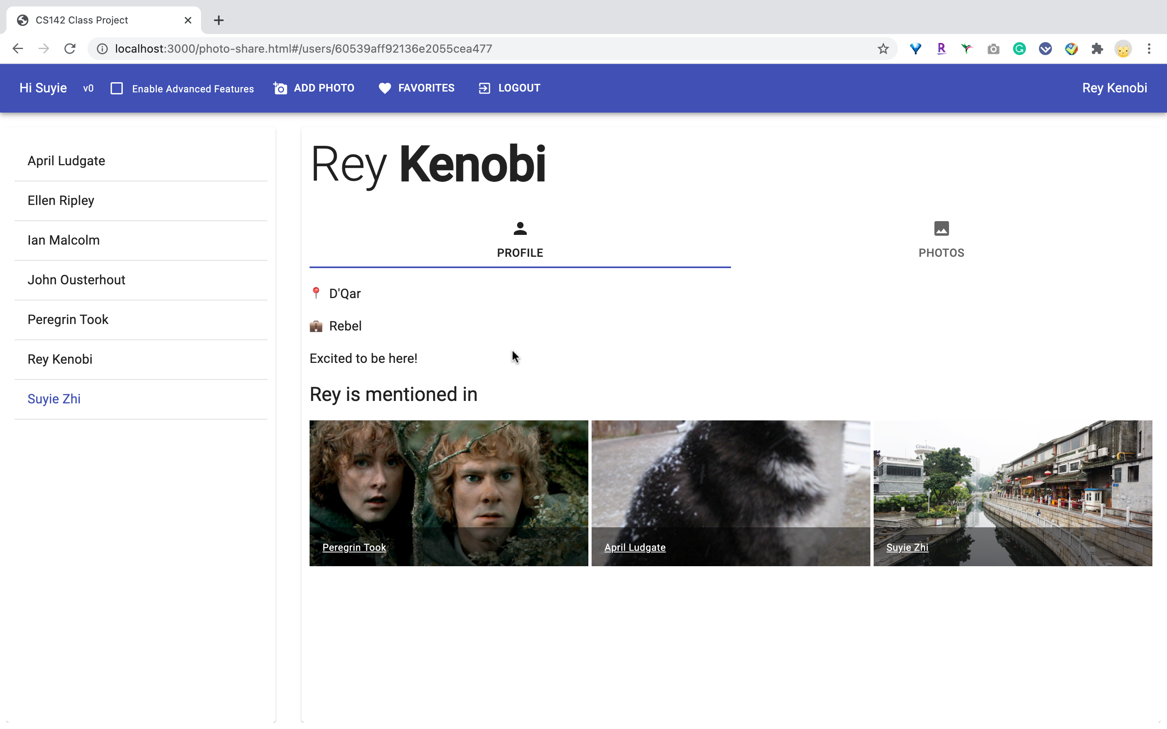Follow the Suyie Zhi photo link
The height and width of the screenshot is (729, 1167).
[x=907, y=547]
